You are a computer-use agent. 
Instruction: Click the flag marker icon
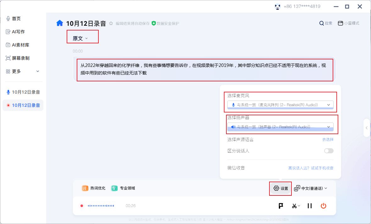click(x=281, y=206)
